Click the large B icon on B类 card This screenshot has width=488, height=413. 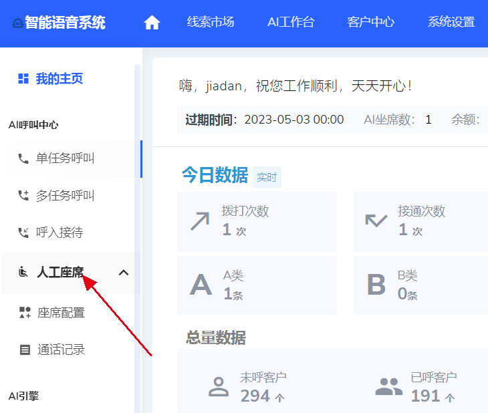pyautogui.click(x=376, y=285)
